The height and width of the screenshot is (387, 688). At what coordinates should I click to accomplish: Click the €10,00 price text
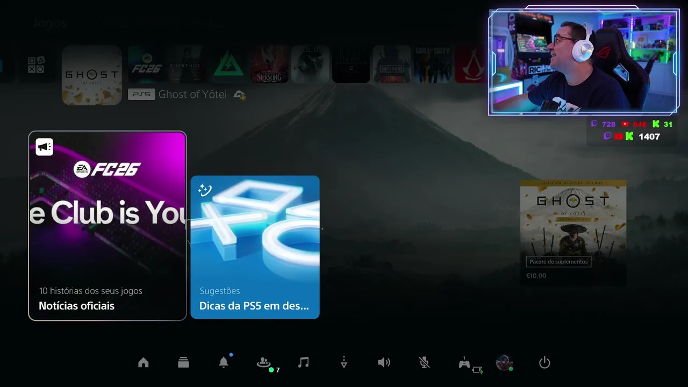coord(536,276)
